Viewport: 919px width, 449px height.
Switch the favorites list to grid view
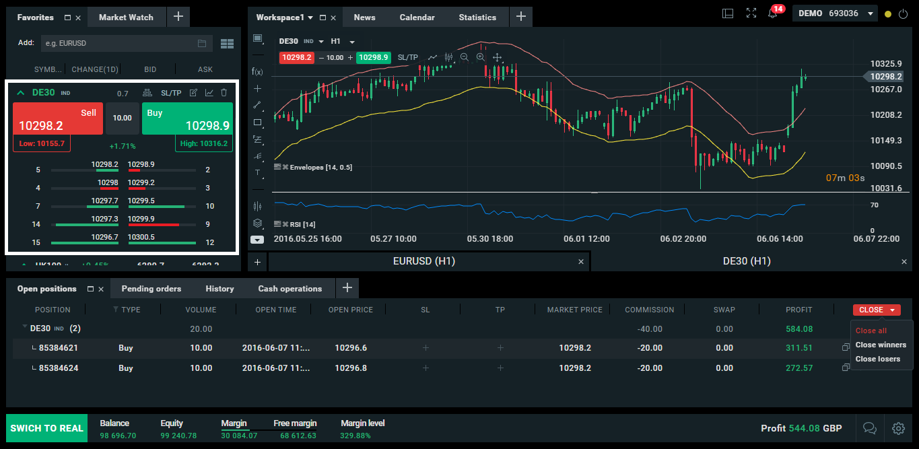click(227, 44)
